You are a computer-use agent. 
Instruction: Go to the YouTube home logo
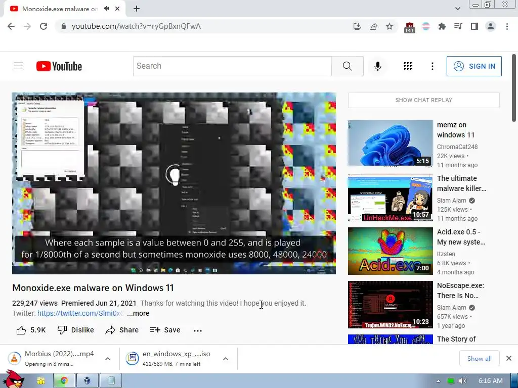(59, 66)
